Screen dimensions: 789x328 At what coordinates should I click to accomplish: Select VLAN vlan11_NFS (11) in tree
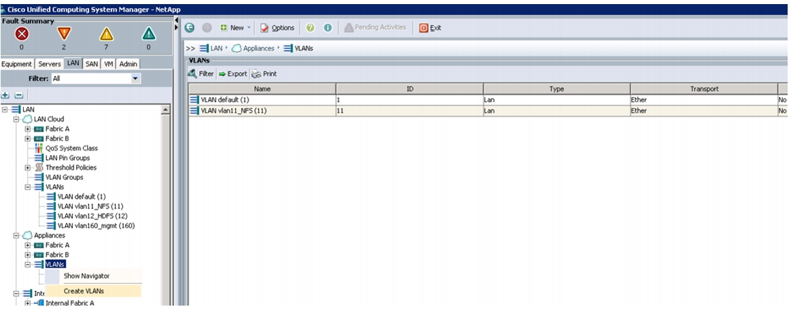coord(90,206)
